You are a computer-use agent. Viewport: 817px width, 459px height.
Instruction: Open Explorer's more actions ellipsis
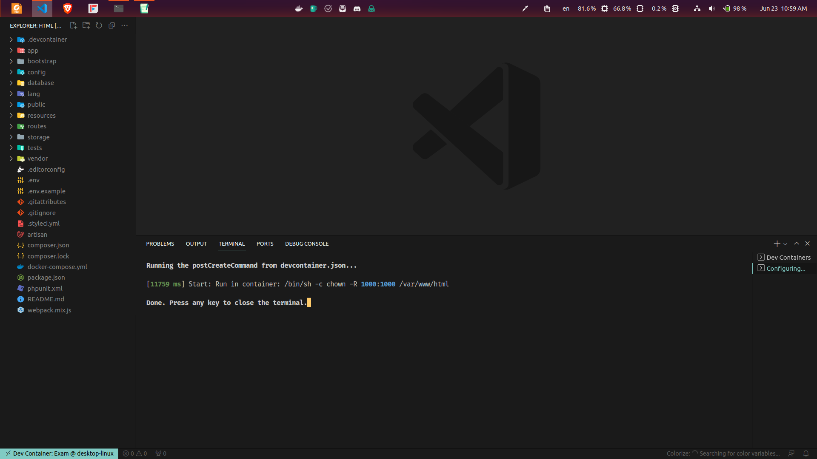click(x=124, y=25)
